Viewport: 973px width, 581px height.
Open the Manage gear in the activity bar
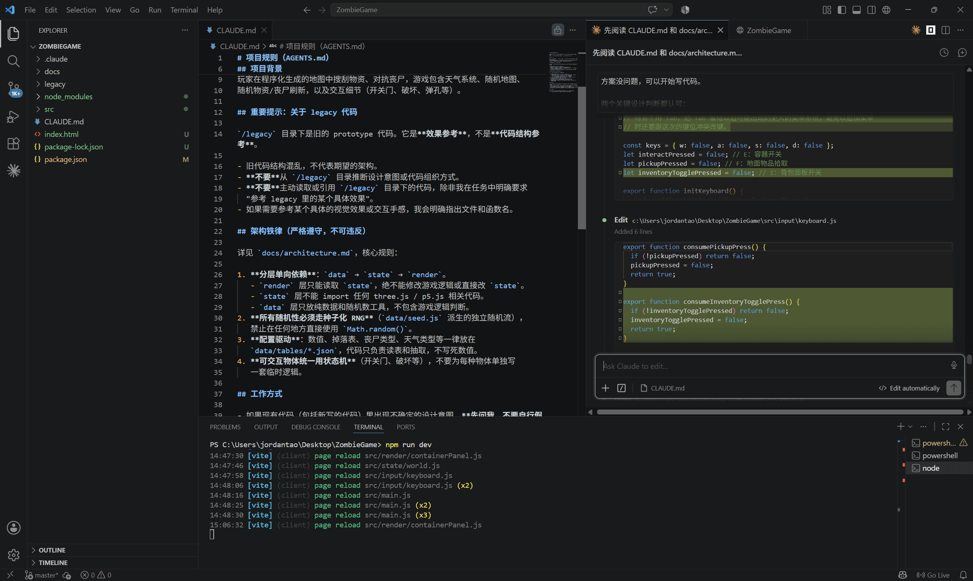point(13,555)
